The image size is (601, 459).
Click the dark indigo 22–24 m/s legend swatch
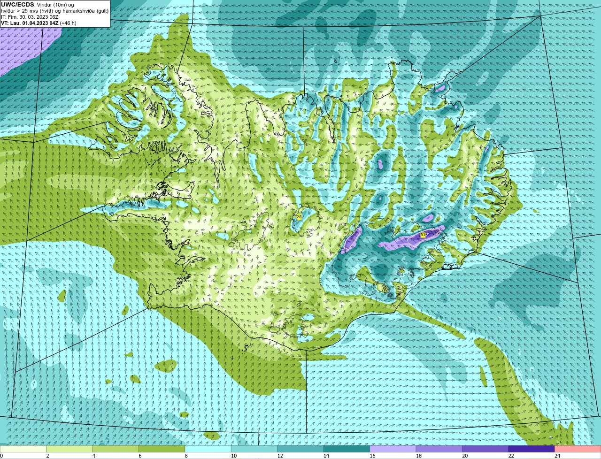tap(532, 449)
